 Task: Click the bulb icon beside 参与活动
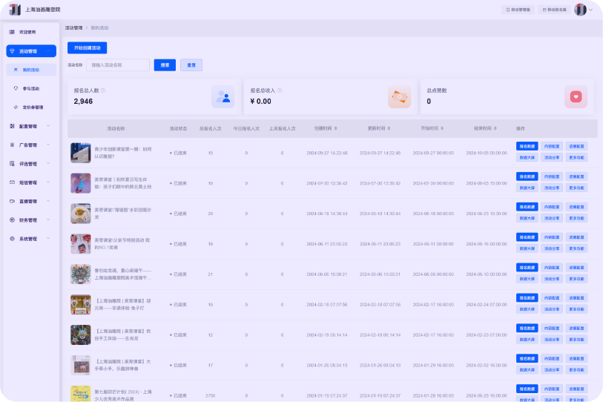point(16,88)
